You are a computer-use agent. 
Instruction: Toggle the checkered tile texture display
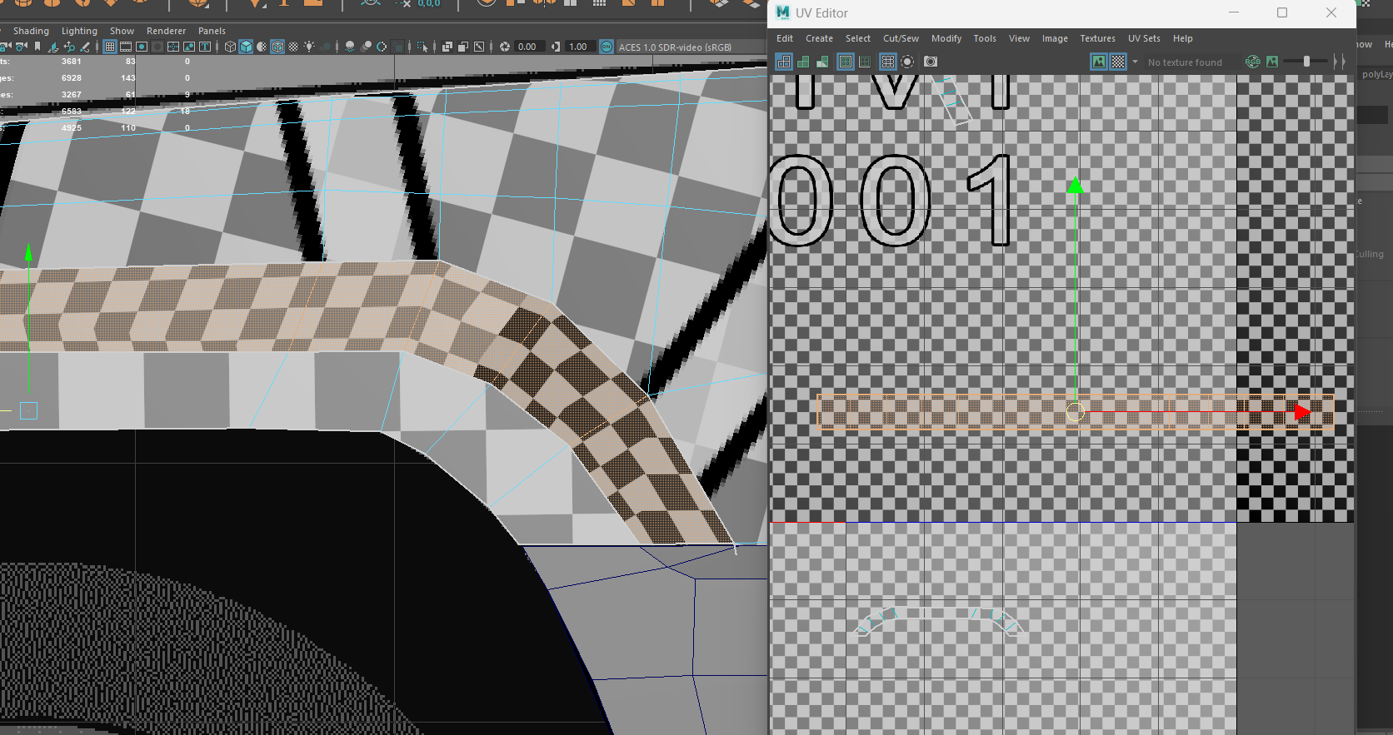[x=1118, y=62]
